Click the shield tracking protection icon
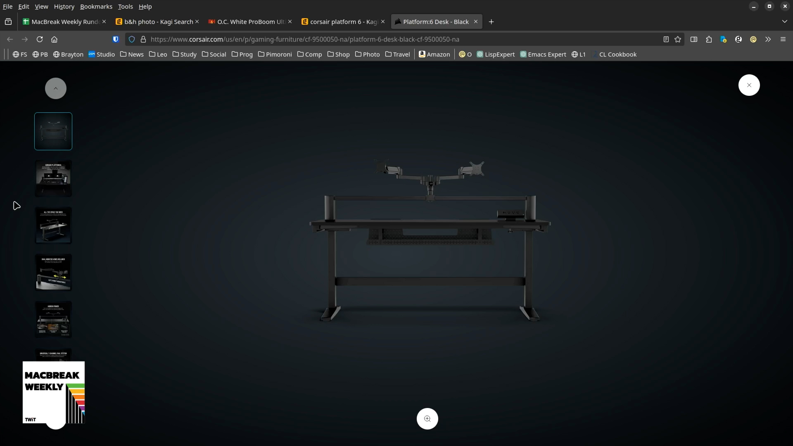The width and height of the screenshot is (793, 446). pos(132,39)
